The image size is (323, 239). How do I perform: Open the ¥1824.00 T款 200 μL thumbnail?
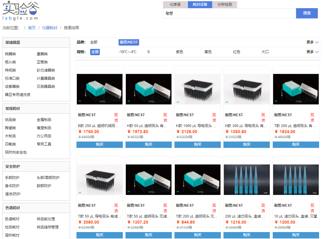[296, 89]
